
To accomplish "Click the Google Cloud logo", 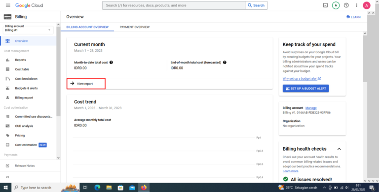I will click(x=29, y=5).
